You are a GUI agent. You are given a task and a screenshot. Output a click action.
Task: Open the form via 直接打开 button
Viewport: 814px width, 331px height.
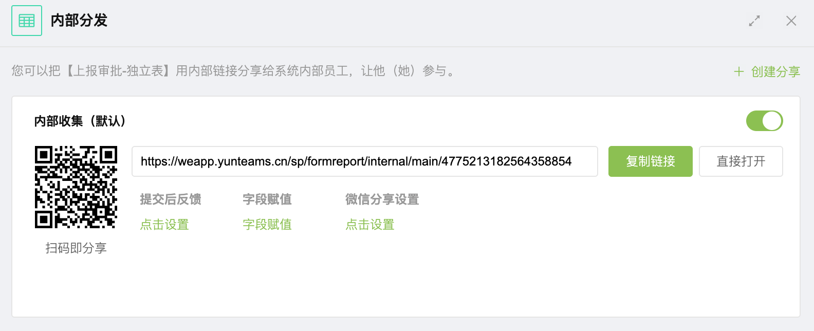tap(741, 161)
